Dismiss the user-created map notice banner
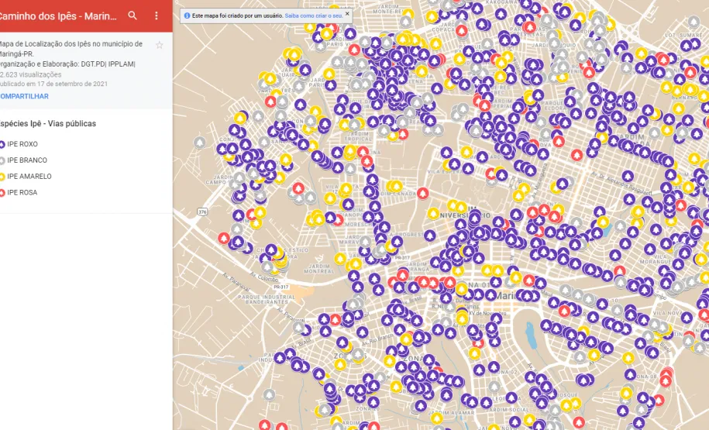Viewport: 709px width, 430px height. pyautogui.click(x=347, y=14)
